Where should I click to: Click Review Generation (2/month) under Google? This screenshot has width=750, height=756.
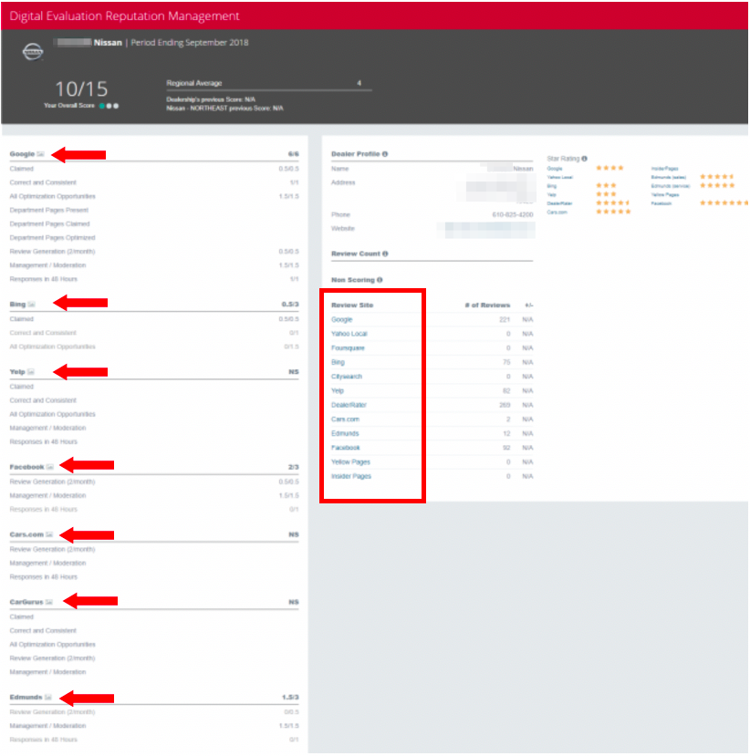(x=52, y=251)
